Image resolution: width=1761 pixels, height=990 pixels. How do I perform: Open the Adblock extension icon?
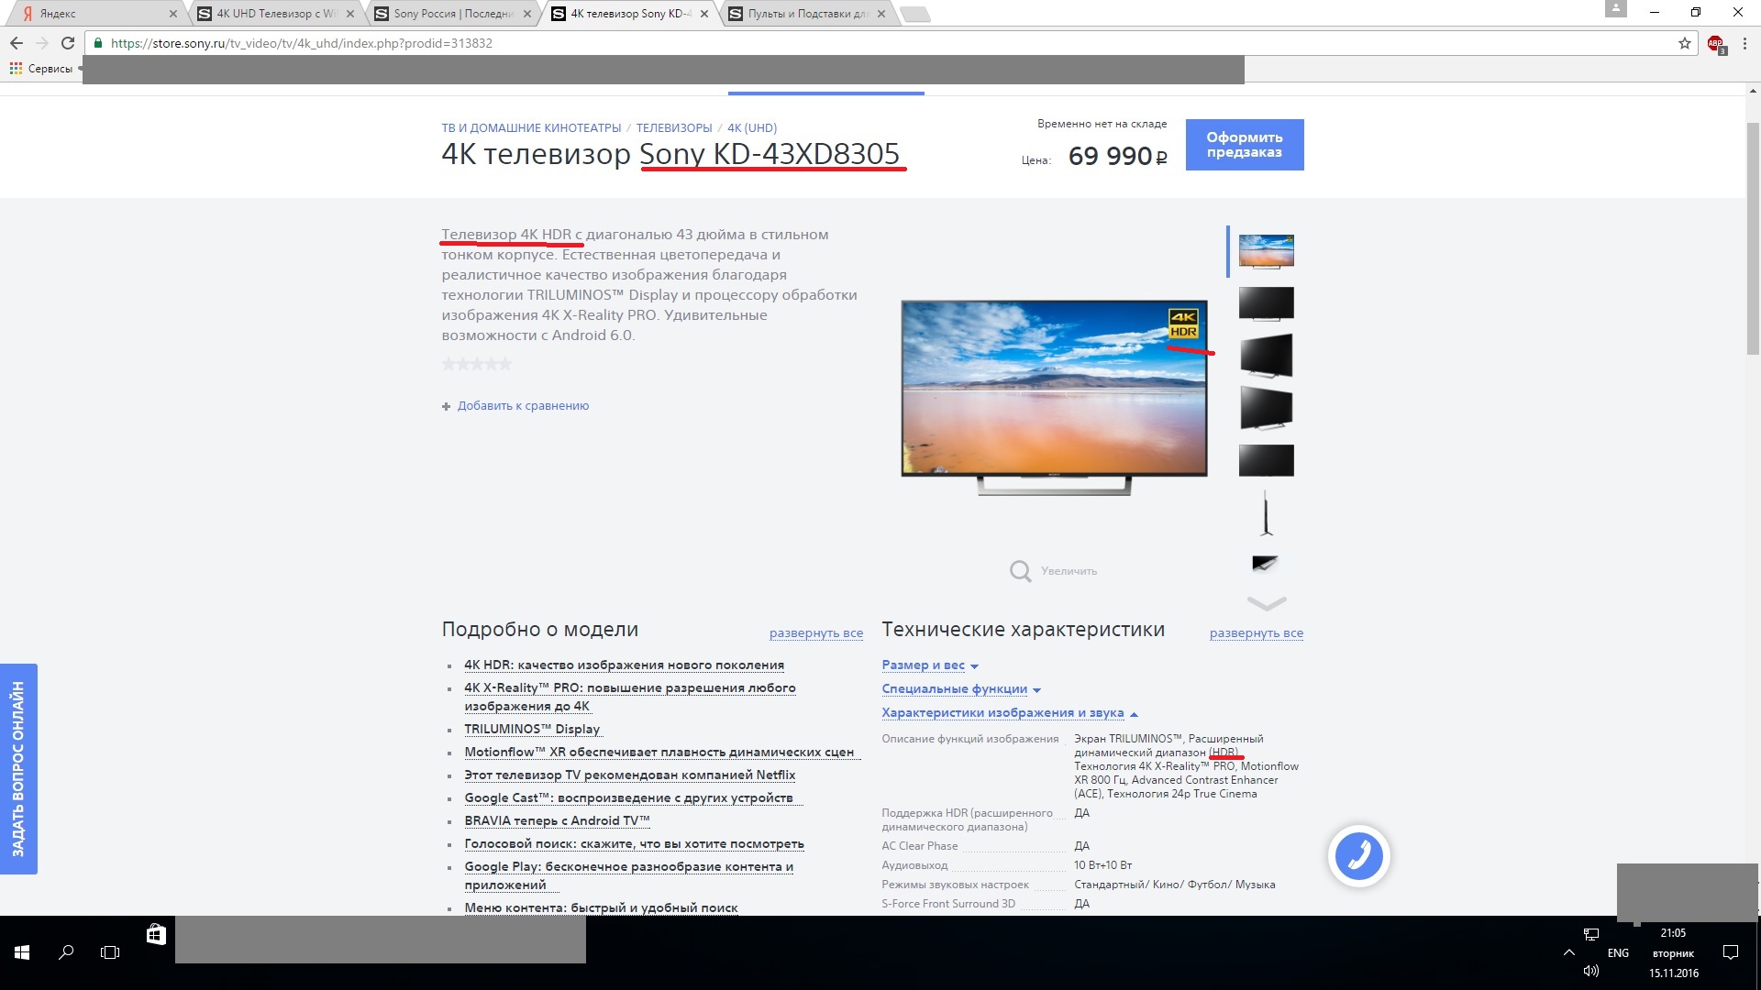[x=1715, y=44]
